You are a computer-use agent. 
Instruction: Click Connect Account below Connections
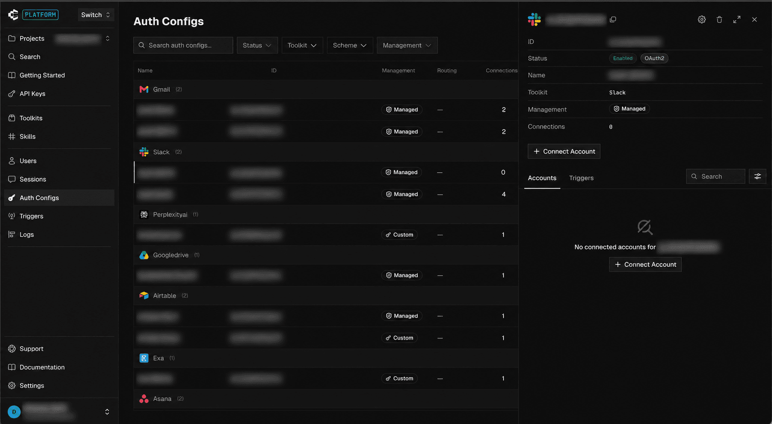click(x=564, y=151)
